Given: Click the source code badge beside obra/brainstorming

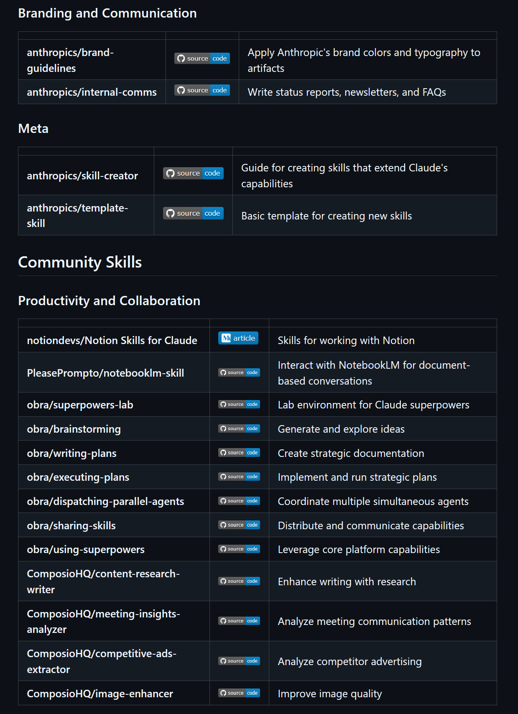Looking at the screenshot, I should tap(239, 429).
